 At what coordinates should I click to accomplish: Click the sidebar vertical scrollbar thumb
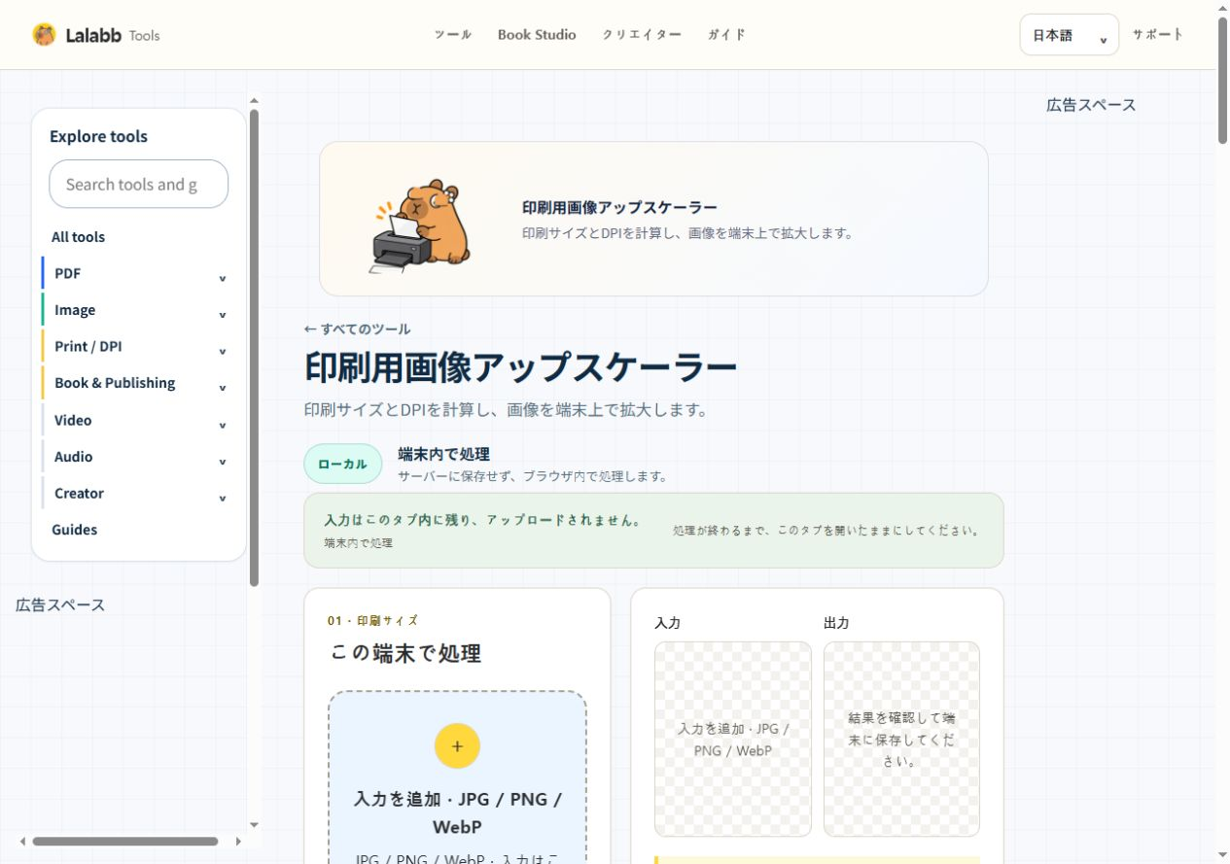[254, 348]
